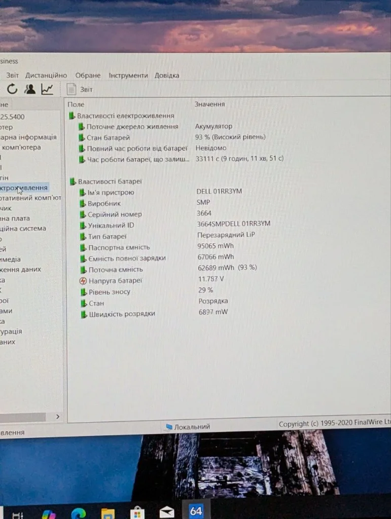Open the Mail app from the taskbar
Image resolution: width=391 pixels, height=519 pixels.
[x=166, y=512]
